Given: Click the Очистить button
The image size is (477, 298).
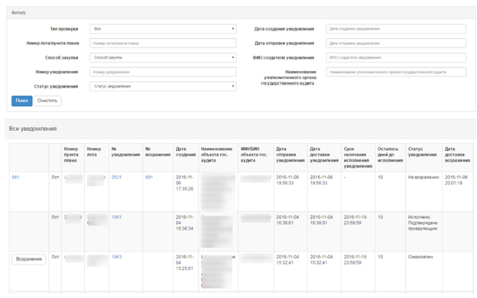Looking at the screenshot, I should click(47, 101).
